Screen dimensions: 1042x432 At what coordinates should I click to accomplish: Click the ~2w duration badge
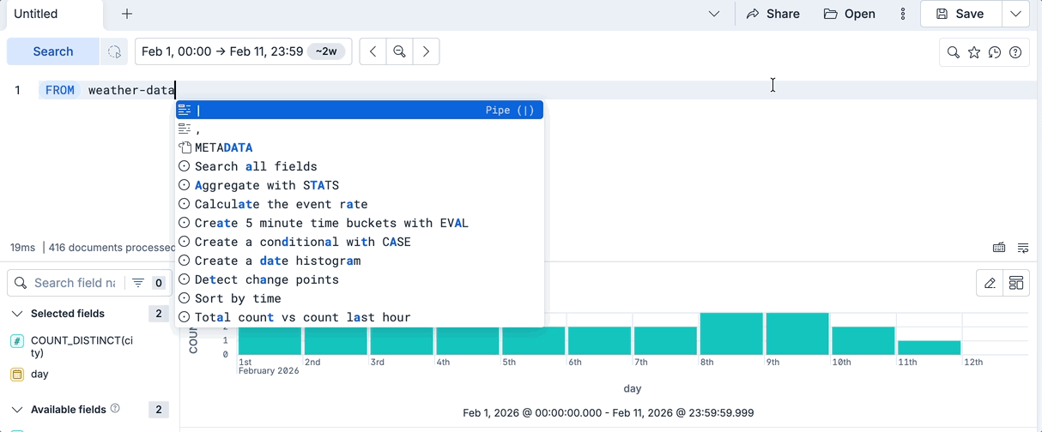[x=326, y=51]
